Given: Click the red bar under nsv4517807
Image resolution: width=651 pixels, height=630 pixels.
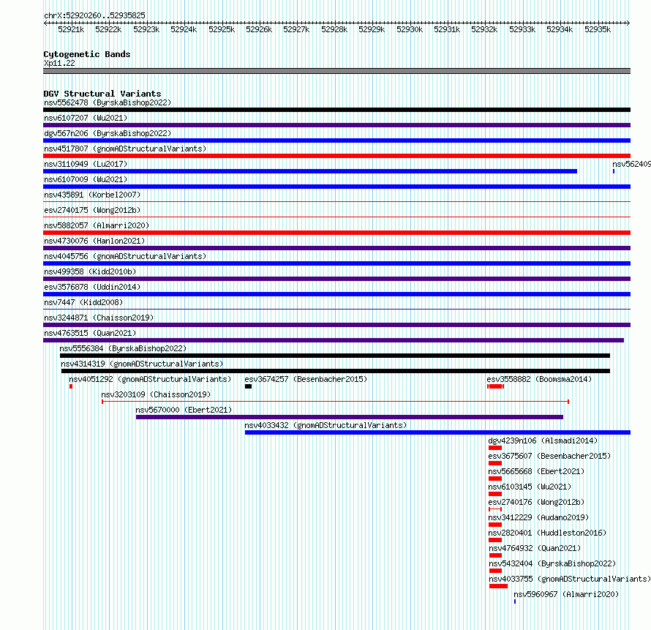Looking at the screenshot, I should [x=336, y=156].
